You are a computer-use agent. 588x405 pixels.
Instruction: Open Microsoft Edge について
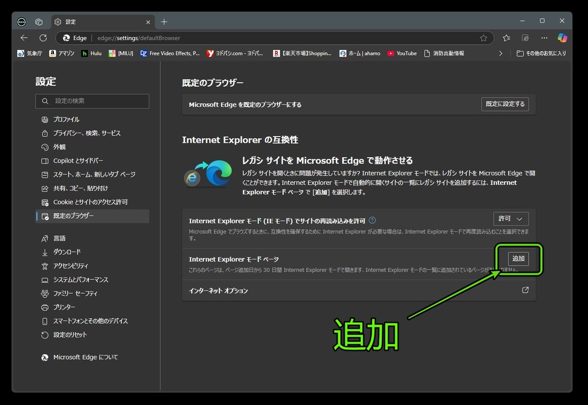coord(92,357)
